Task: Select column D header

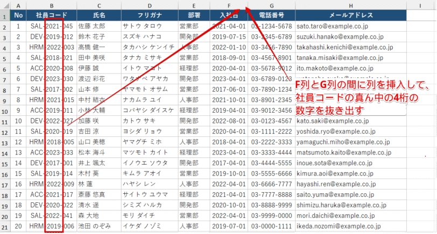Action: [x=150, y=5]
